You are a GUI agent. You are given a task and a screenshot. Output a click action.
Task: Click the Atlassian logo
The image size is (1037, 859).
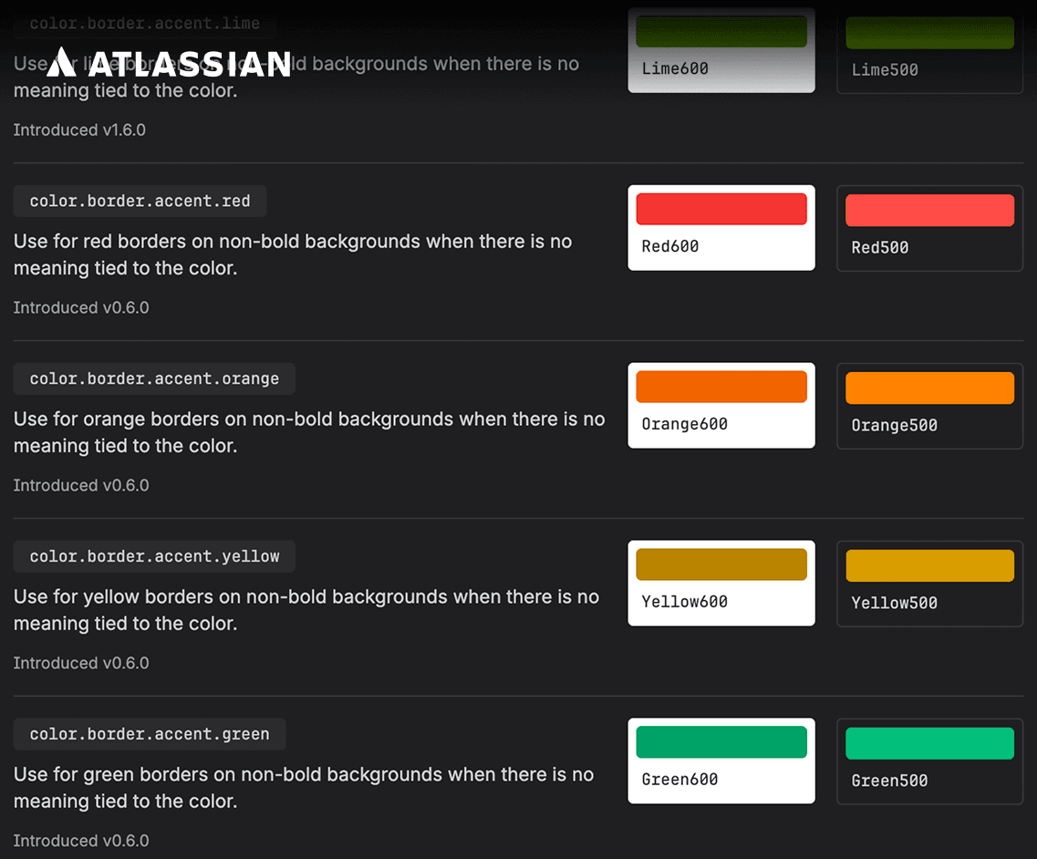pos(169,64)
